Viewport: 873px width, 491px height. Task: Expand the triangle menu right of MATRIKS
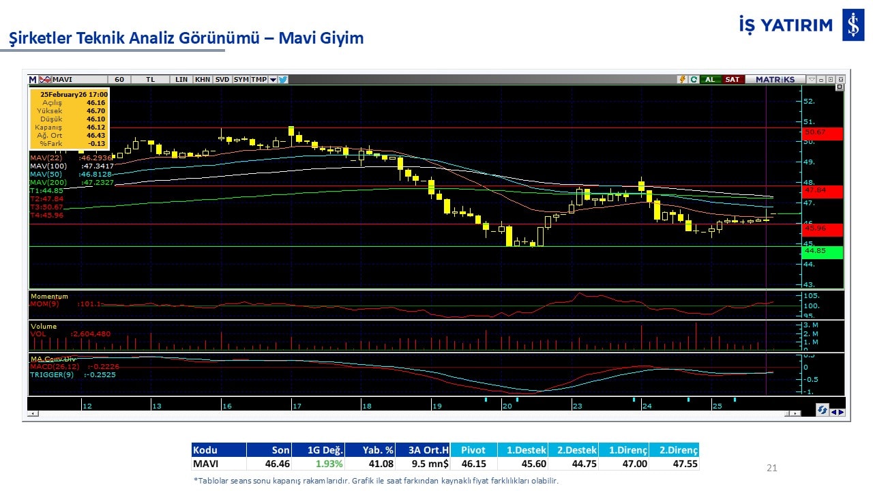pos(811,80)
